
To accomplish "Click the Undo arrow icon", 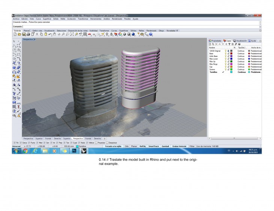I will click(x=50, y=34).
